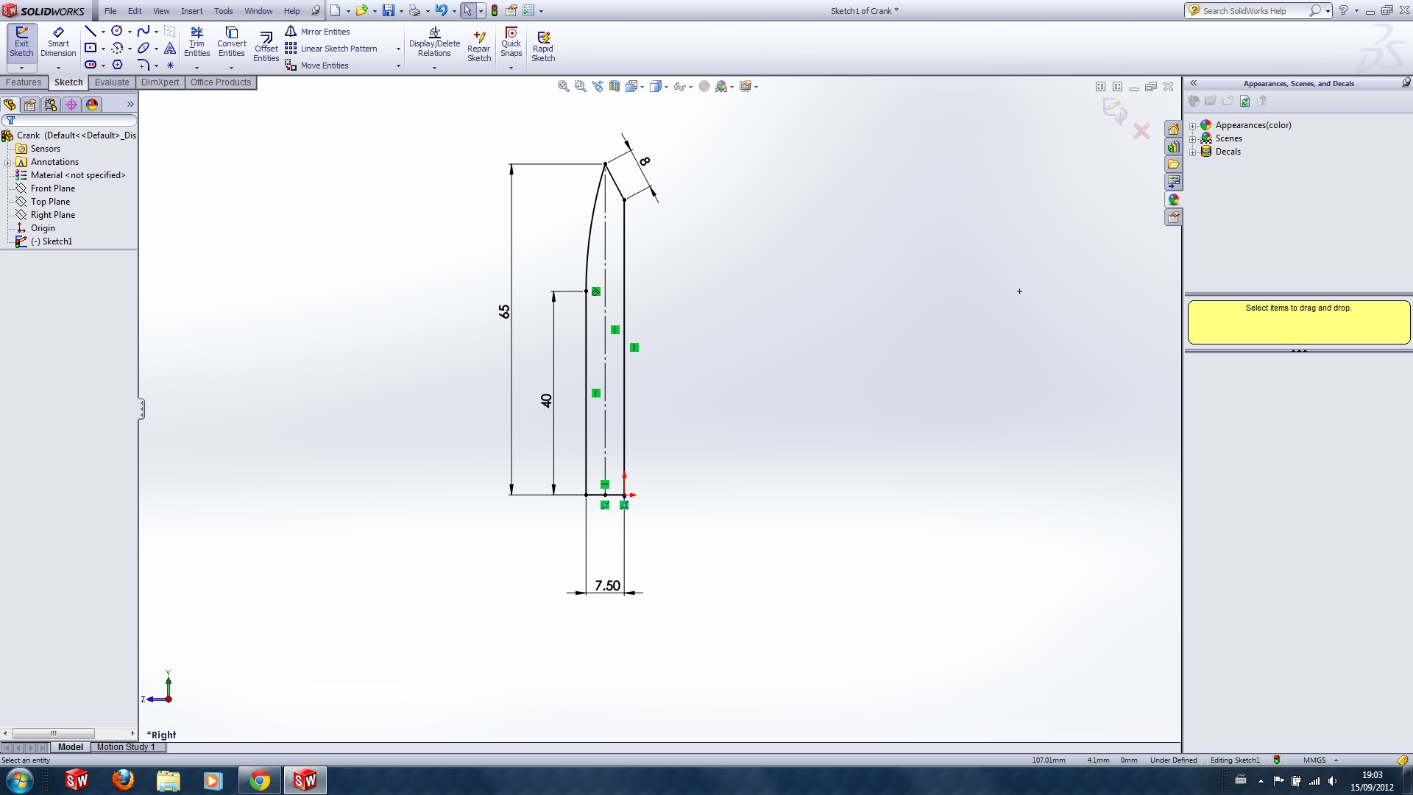Select the Repair Sketch tool
Screen dimensions: 1413x795
[x=478, y=47]
